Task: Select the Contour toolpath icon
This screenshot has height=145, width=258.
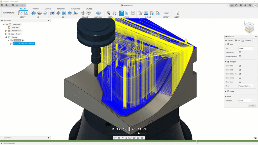Action: 76,13
